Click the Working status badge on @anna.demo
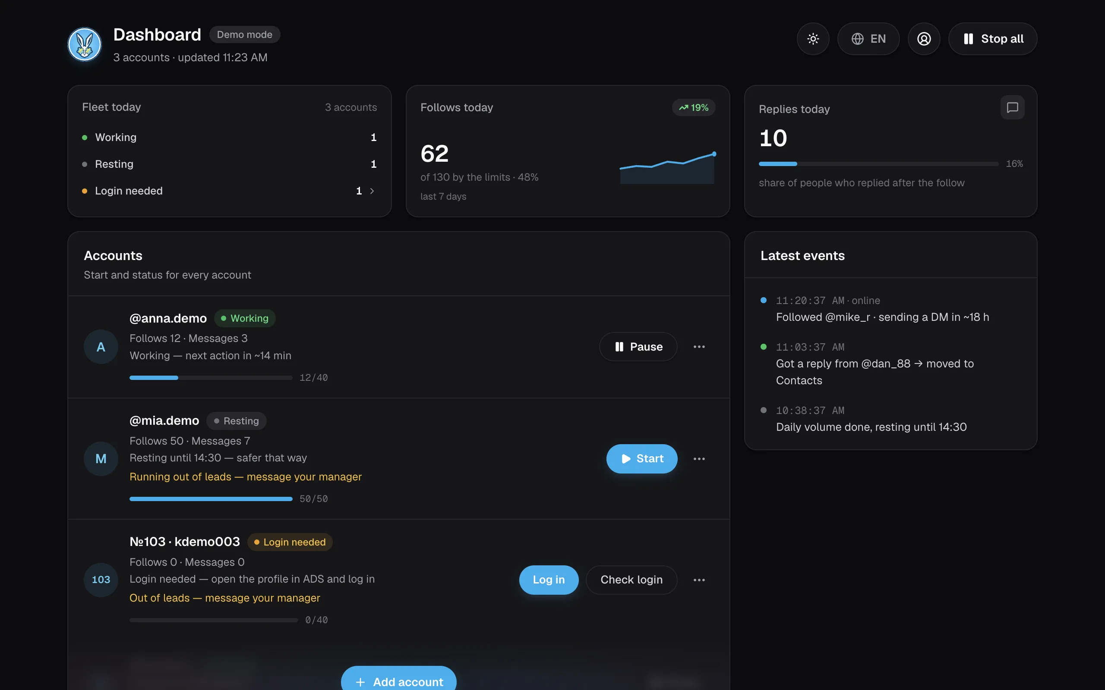This screenshot has height=690, width=1105. [x=245, y=319]
